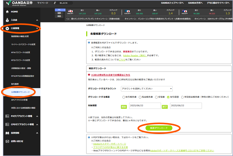The image size is (233, 156).
Task: Go to OANDAトップページへ link
Action: [x=172, y=3]
